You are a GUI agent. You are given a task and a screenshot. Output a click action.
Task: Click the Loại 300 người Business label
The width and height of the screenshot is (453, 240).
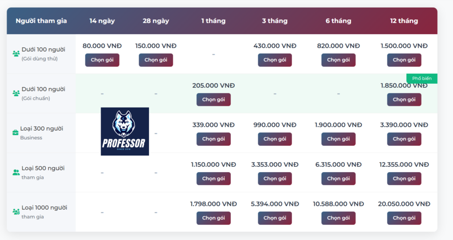(42, 133)
